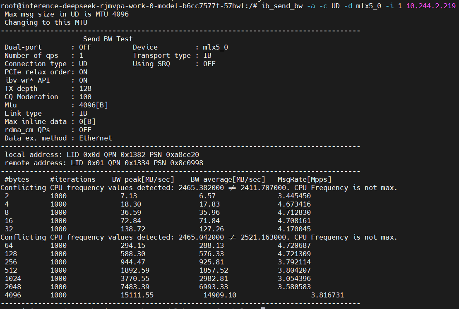Click remote address PSN "0x8c0998"

[x=187, y=163]
